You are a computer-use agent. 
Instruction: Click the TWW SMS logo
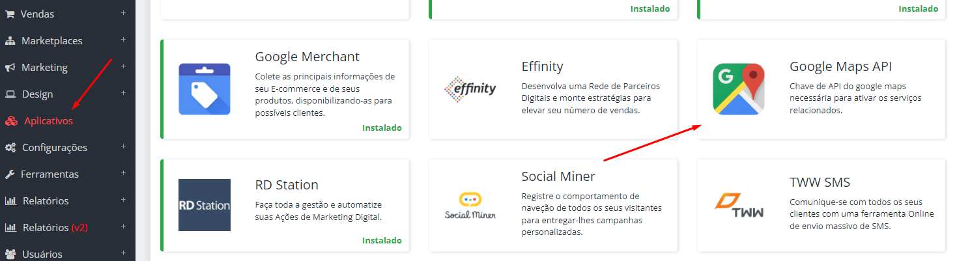[738, 205]
